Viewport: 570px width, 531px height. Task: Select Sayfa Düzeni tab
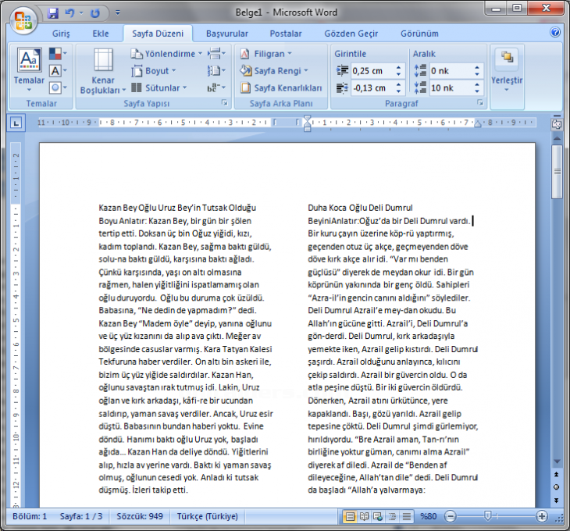(x=158, y=34)
